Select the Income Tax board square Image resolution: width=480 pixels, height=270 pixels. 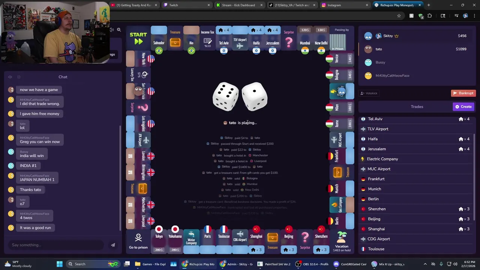pos(207,39)
